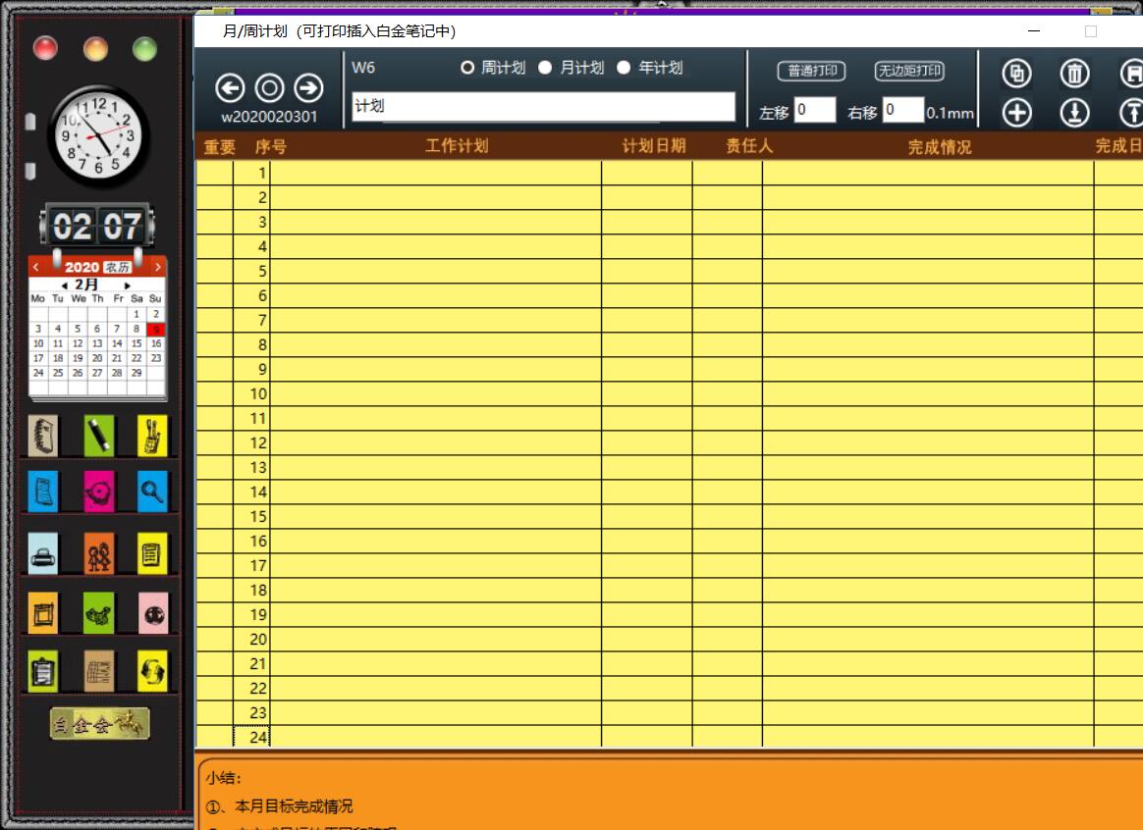Viewport: 1143px width, 830px height.
Task: Select February 14 in the calendar
Action: 117,343
